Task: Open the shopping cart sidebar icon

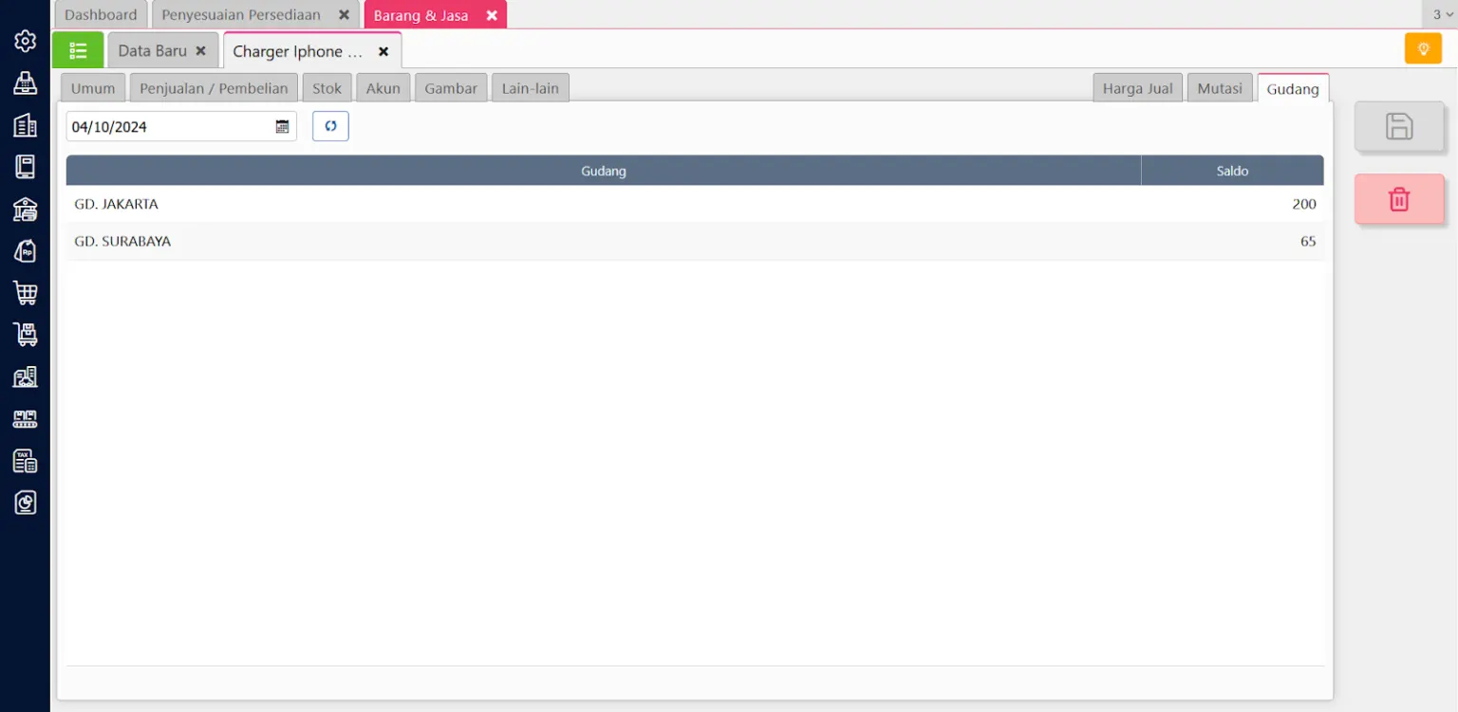Action: pyautogui.click(x=26, y=293)
